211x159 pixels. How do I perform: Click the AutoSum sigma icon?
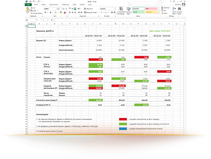pos(162,8)
